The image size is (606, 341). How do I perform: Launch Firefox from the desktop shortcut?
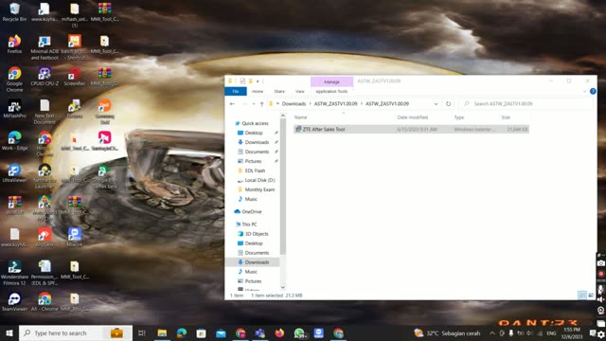coord(14,45)
